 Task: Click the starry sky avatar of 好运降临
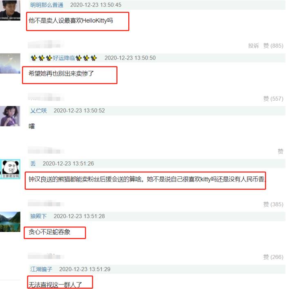[10, 64]
